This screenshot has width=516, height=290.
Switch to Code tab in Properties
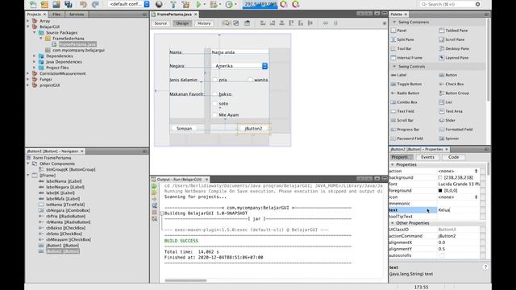coord(453,157)
